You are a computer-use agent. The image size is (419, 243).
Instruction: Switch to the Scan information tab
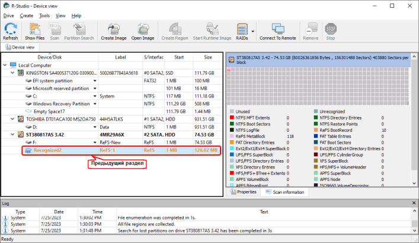coord(284,192)
